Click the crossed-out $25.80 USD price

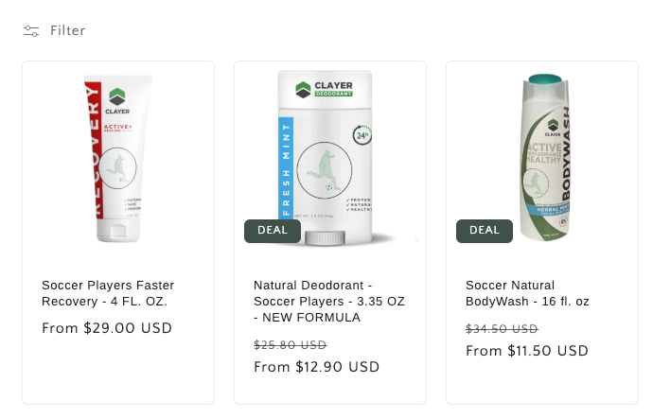coord(291,345)
